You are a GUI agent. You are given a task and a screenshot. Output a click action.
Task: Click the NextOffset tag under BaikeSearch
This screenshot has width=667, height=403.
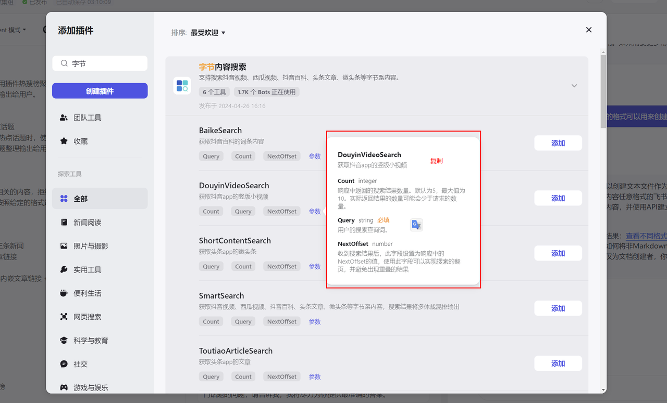[x=282, y=156]
